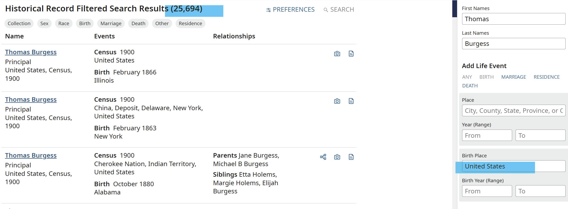
Task: Open camera image for Illinois Thomas Burgess record
Action: (337, 54)
